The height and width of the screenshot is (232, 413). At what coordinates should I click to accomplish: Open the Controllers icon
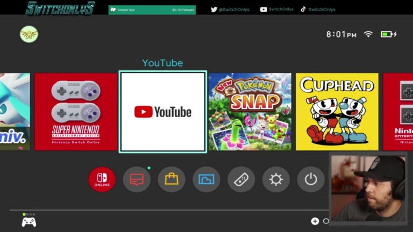241,179
